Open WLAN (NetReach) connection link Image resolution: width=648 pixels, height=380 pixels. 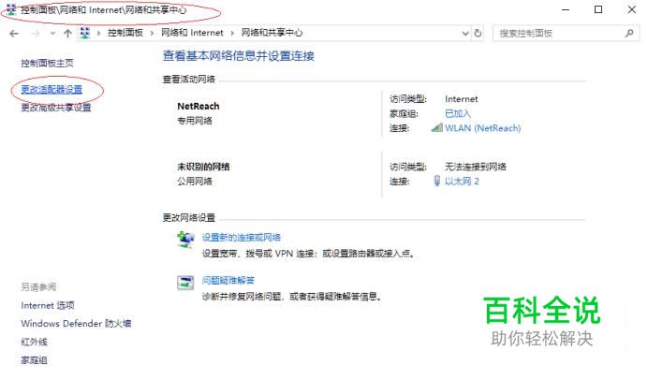pyautogui.click(x=482, y=128)
